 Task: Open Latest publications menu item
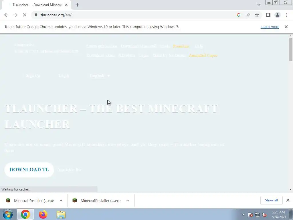(102, 46)
